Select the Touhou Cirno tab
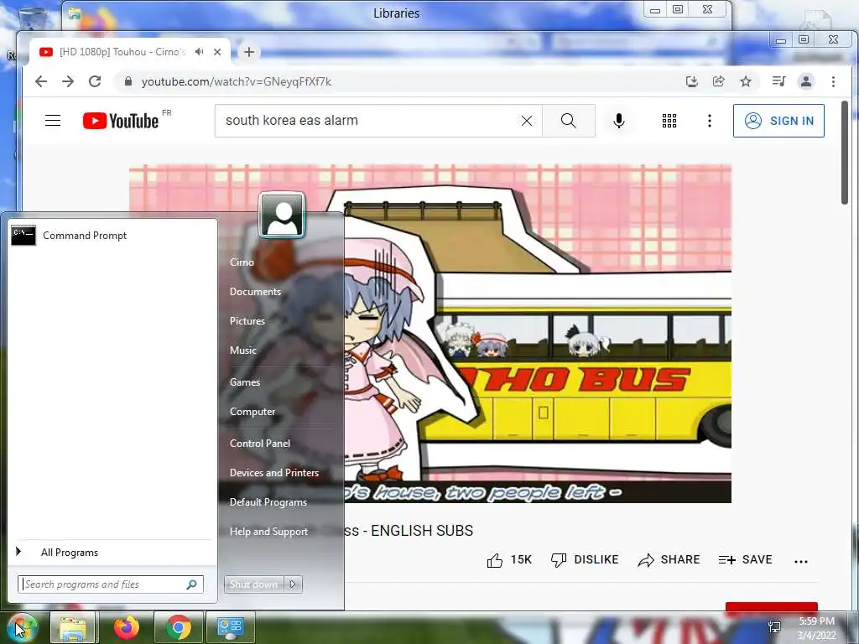The height and width of the screenshot is (644, 859). coord(122,52)
